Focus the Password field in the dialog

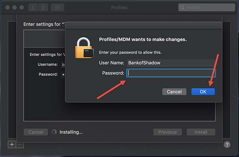click(x=171, y=73)
